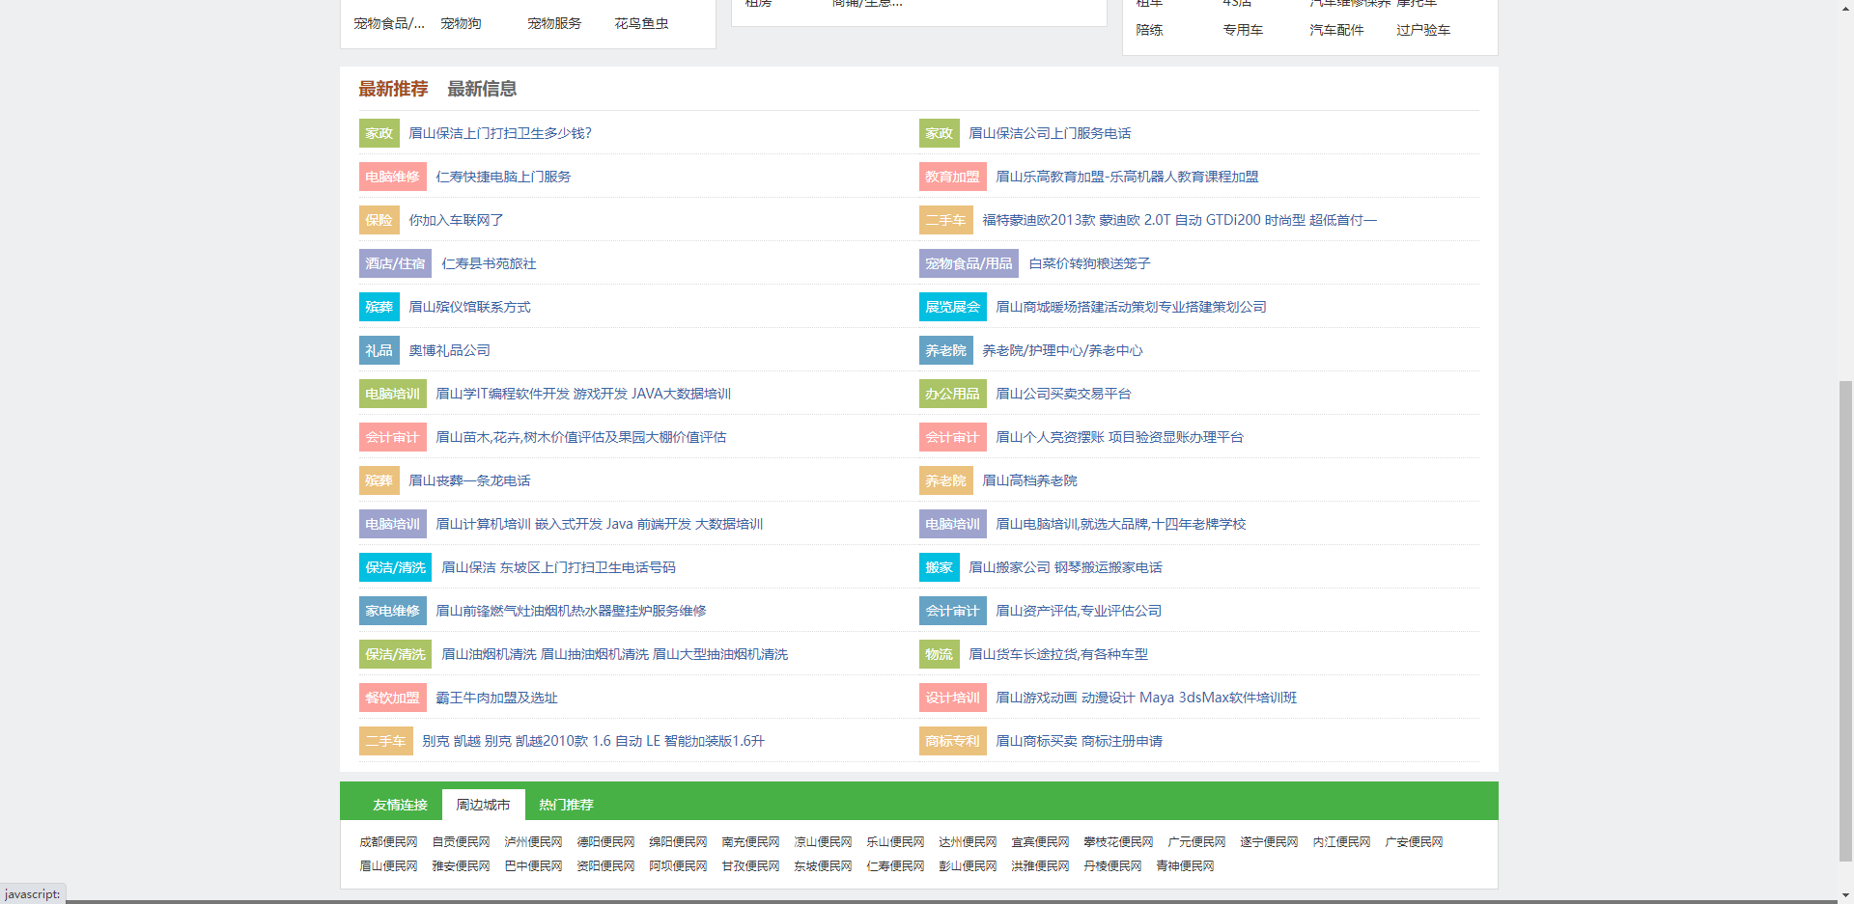Click the 办公用品 category tag

[x=952, y=394]
